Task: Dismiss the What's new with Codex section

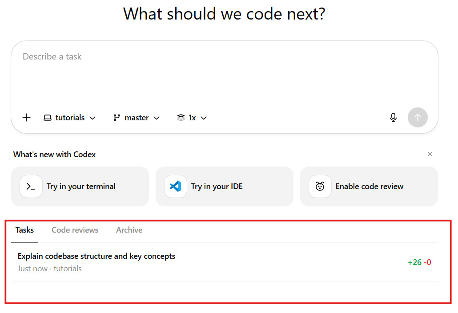Action: click(430, 154)
